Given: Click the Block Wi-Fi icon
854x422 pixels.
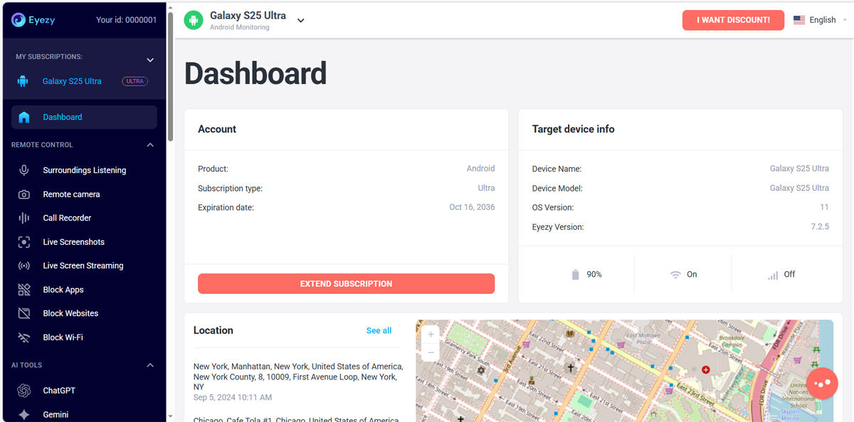Looking at the screenshot, I should click(24, 337).
